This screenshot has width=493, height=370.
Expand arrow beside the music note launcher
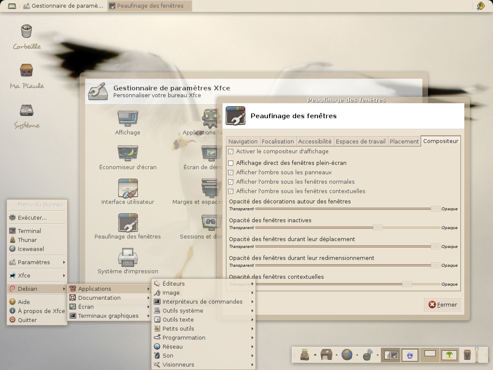pos(377,355)
